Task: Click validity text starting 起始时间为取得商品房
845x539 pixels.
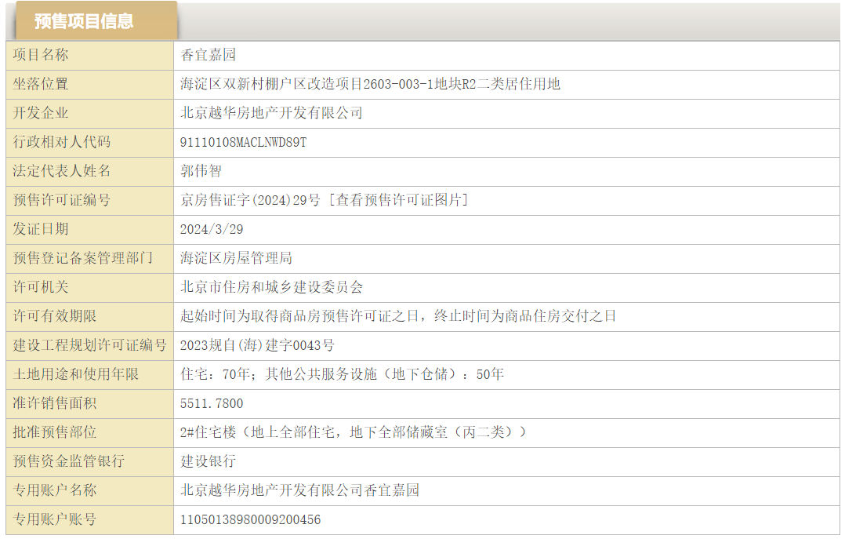Action: click(397, 316)
